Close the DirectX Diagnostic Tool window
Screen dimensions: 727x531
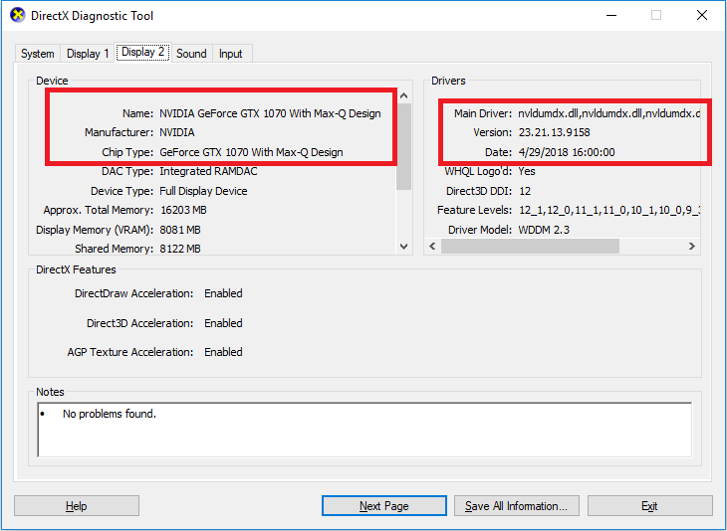coord(702,15)
